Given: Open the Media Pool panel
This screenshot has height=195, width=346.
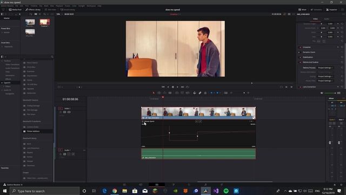Looking at the screenshot, I should (x=15, y=10).
